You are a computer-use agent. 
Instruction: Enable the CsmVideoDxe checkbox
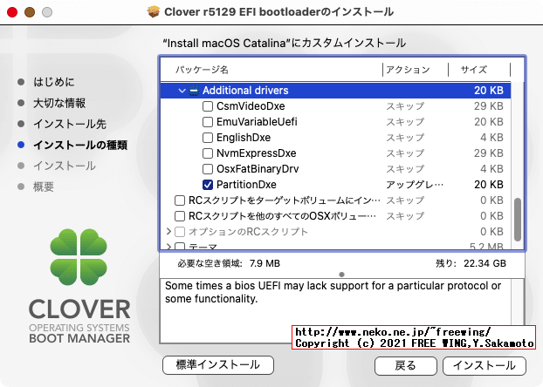tap(208, 106)
